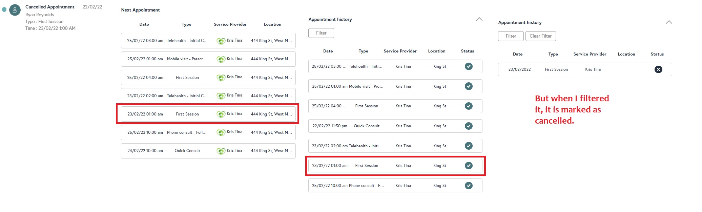Viewport: 702px width, 212px height.
Task: Collapse the filtered Appointment history panel
Action: point(669,22)
